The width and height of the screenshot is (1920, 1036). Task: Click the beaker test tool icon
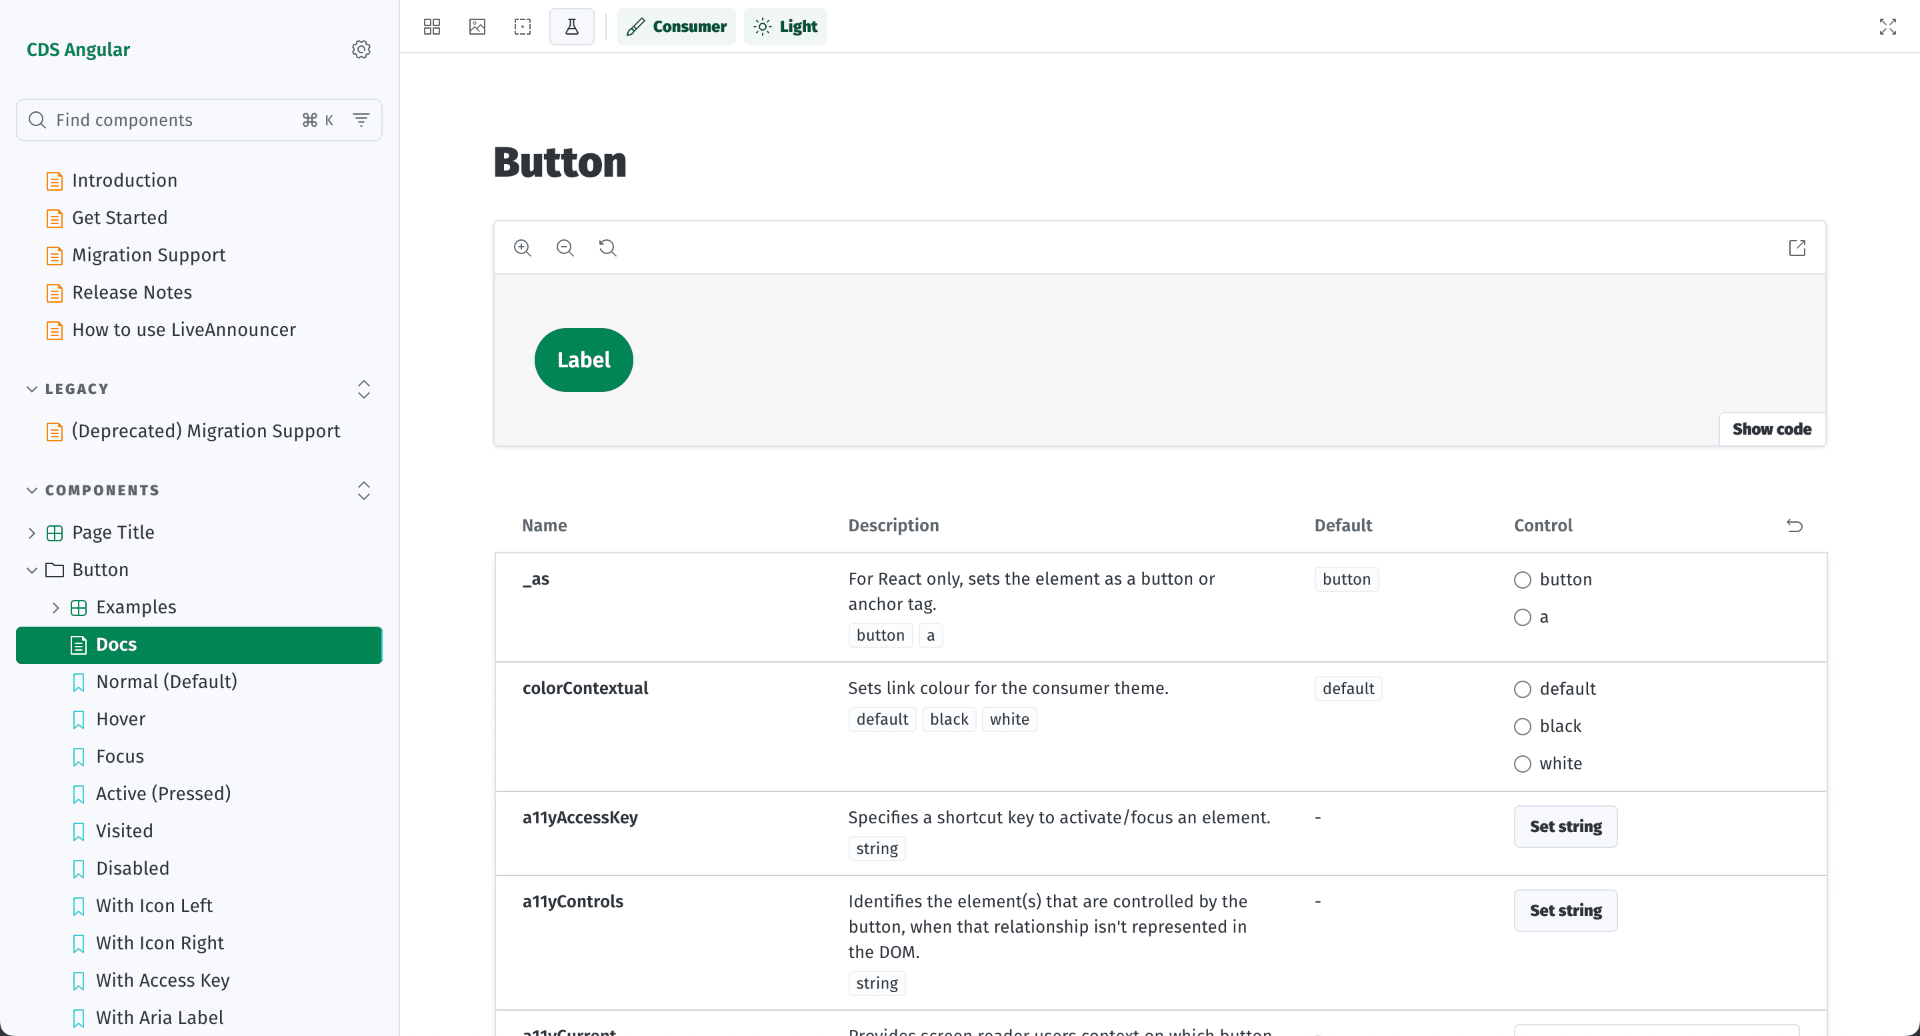pos(572,27)
